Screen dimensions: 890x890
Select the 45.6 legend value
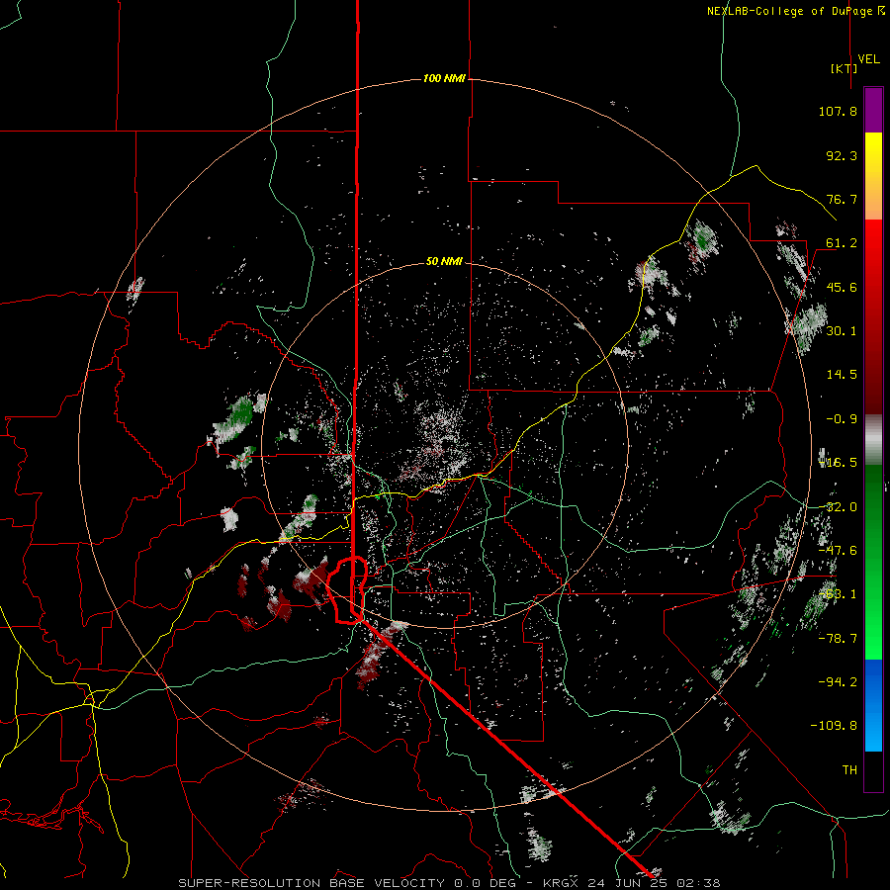pyautogui.click(x=842, y=287)
